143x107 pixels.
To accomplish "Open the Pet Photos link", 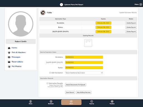I will point(16,66).
